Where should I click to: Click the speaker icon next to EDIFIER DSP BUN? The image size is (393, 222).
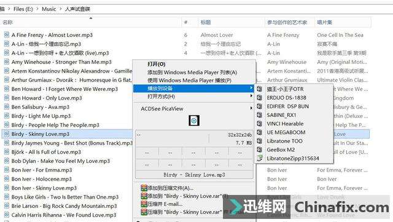(260, 106)
